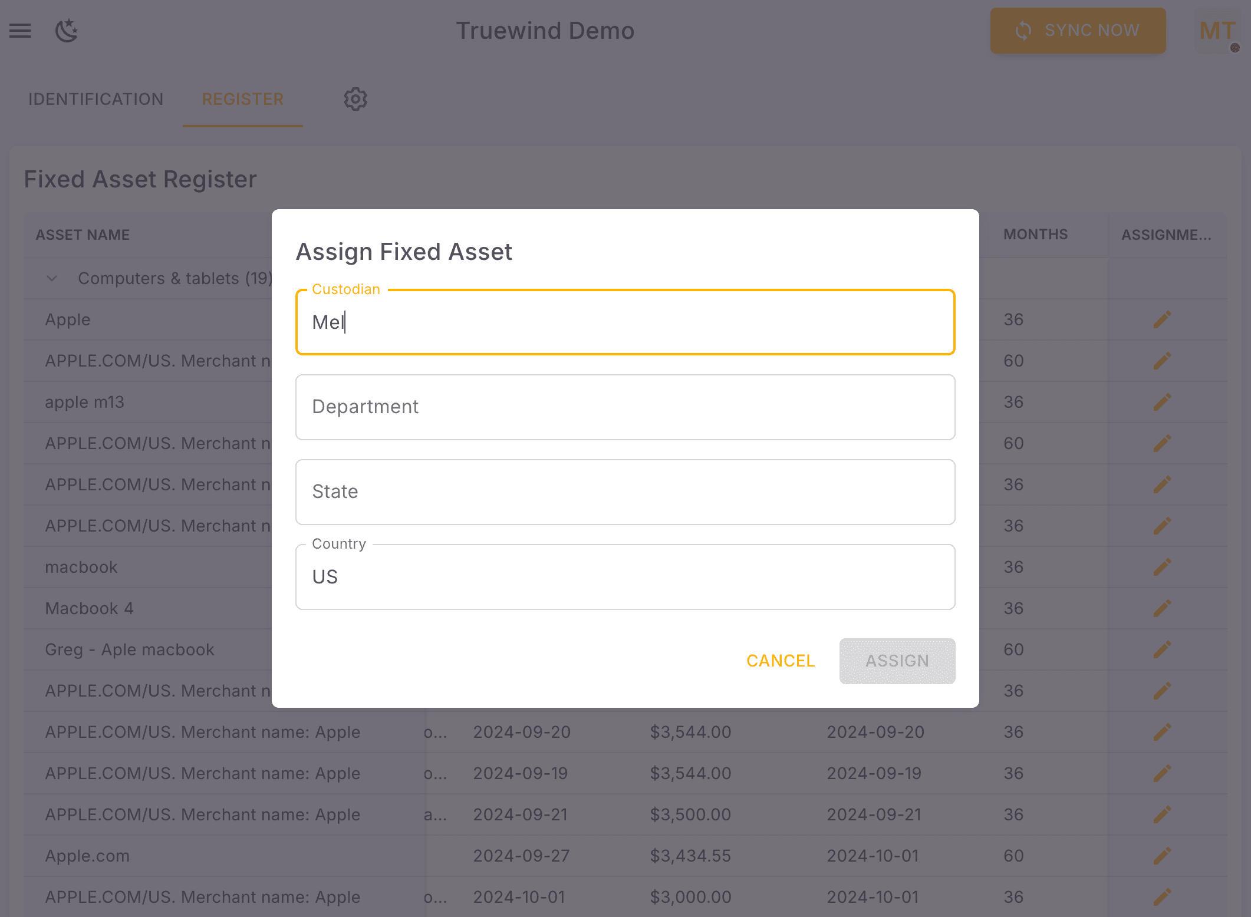Collapse the Computers & tablets group
This screenshot has height=917, width=1251.
51,278
